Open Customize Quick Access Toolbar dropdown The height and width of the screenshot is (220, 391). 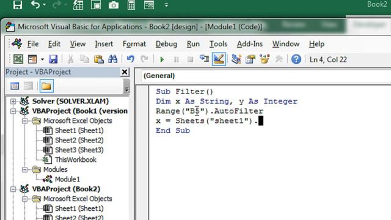point(166,5)
